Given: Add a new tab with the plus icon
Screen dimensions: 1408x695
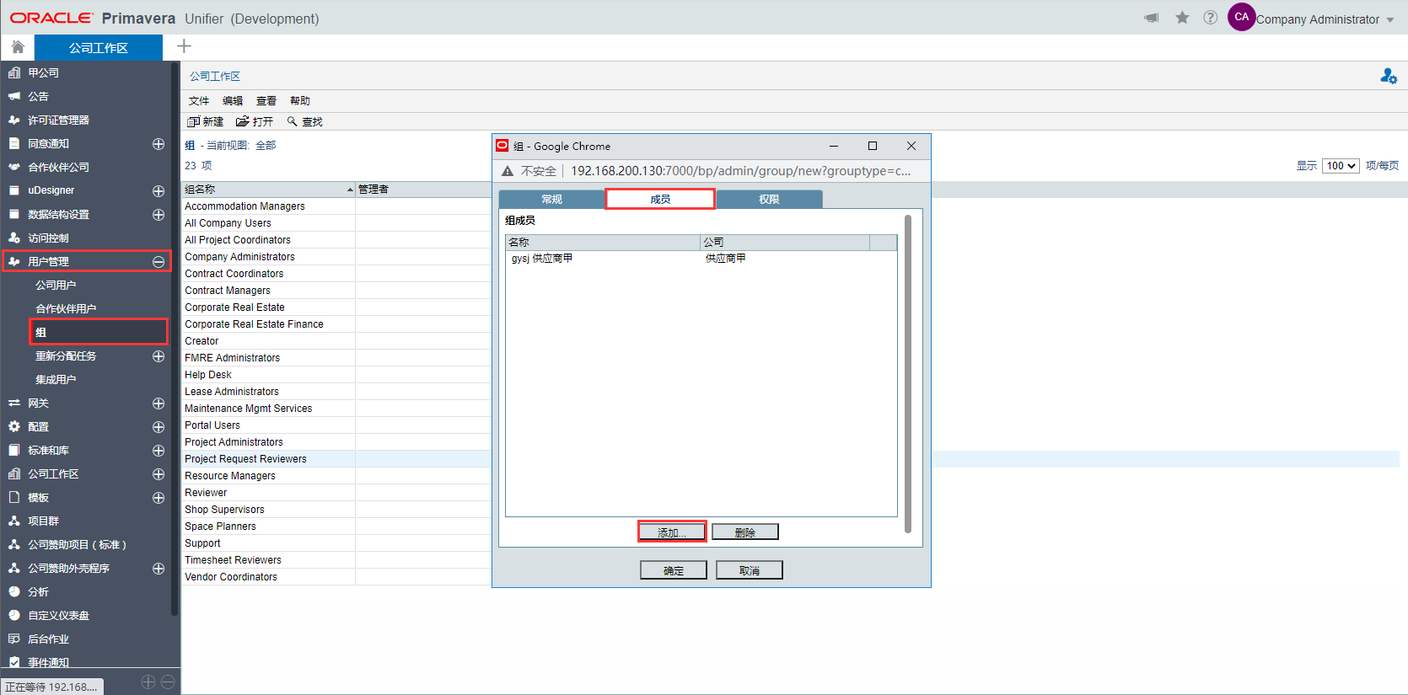Looking at the screenshot, I should click(184, 46).
